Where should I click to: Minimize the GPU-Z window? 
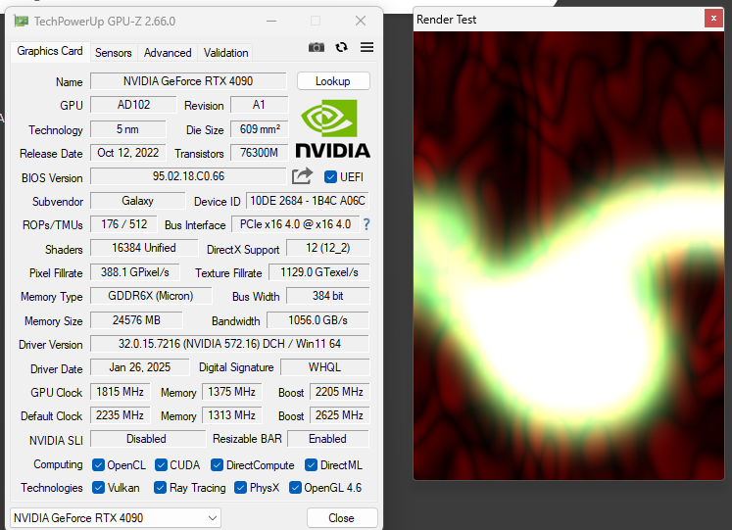pos(271,21)
